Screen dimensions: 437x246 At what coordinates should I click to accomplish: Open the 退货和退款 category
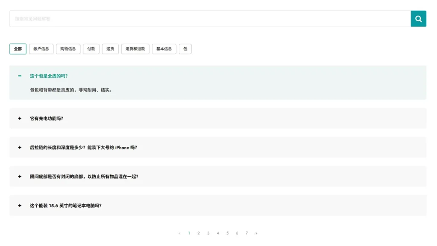(135, 49)
